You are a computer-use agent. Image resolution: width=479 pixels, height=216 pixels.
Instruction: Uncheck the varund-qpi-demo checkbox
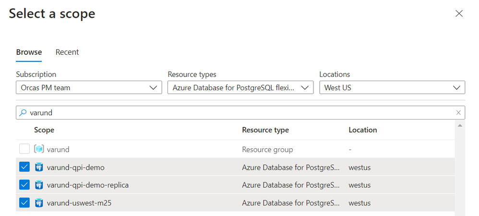[x=24, y=168]
